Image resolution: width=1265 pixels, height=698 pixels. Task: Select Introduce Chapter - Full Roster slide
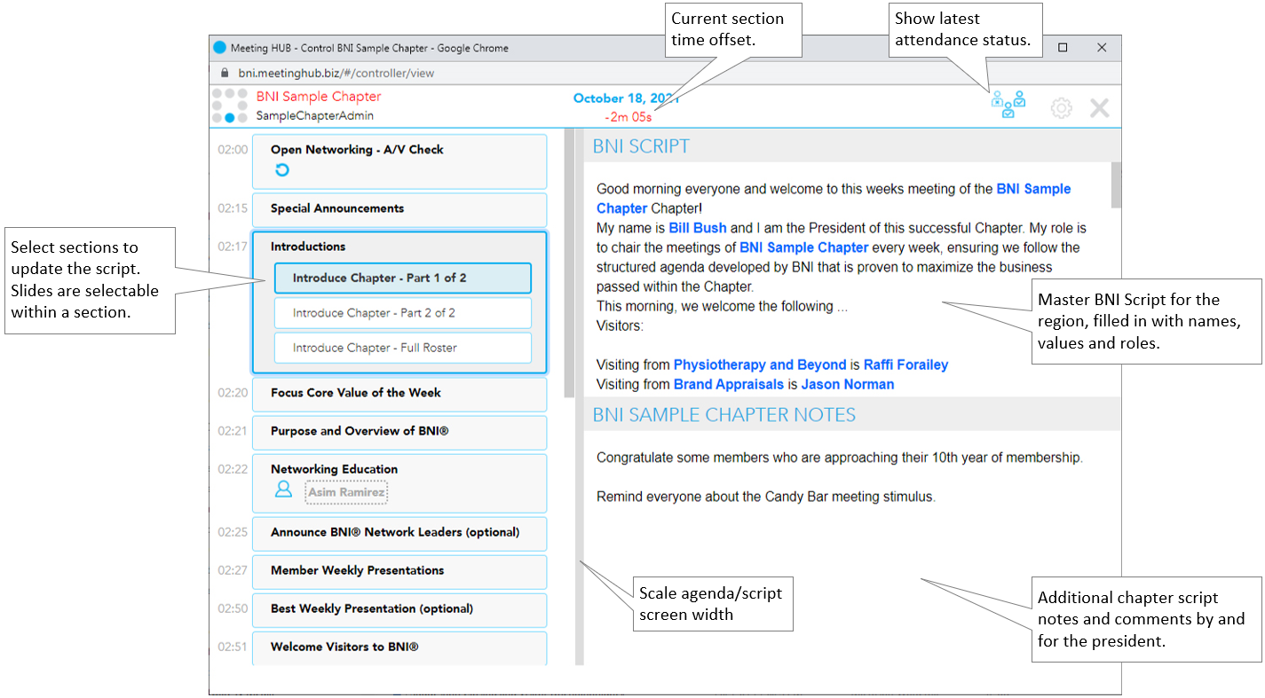pyautogui.click(x=402, y=348)
